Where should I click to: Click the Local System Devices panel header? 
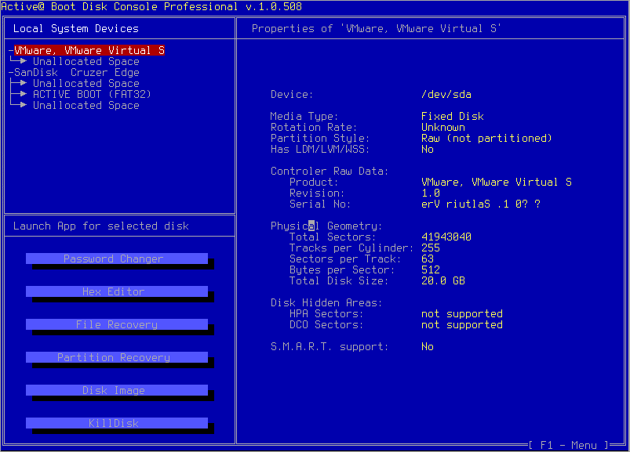tap(76, 28)
